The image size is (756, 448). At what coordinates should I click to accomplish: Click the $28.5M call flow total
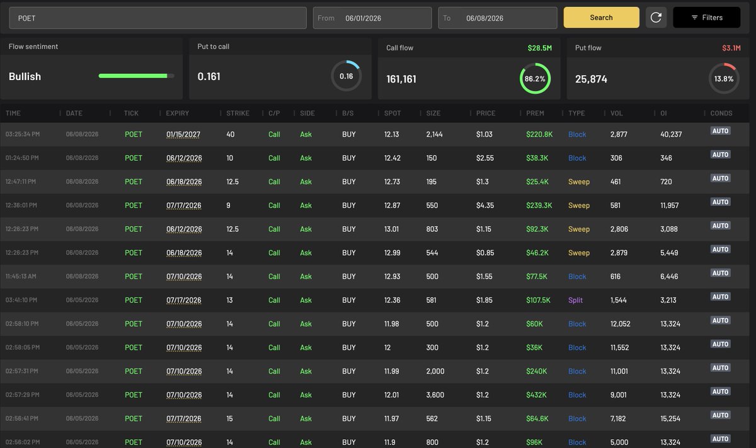540,48
